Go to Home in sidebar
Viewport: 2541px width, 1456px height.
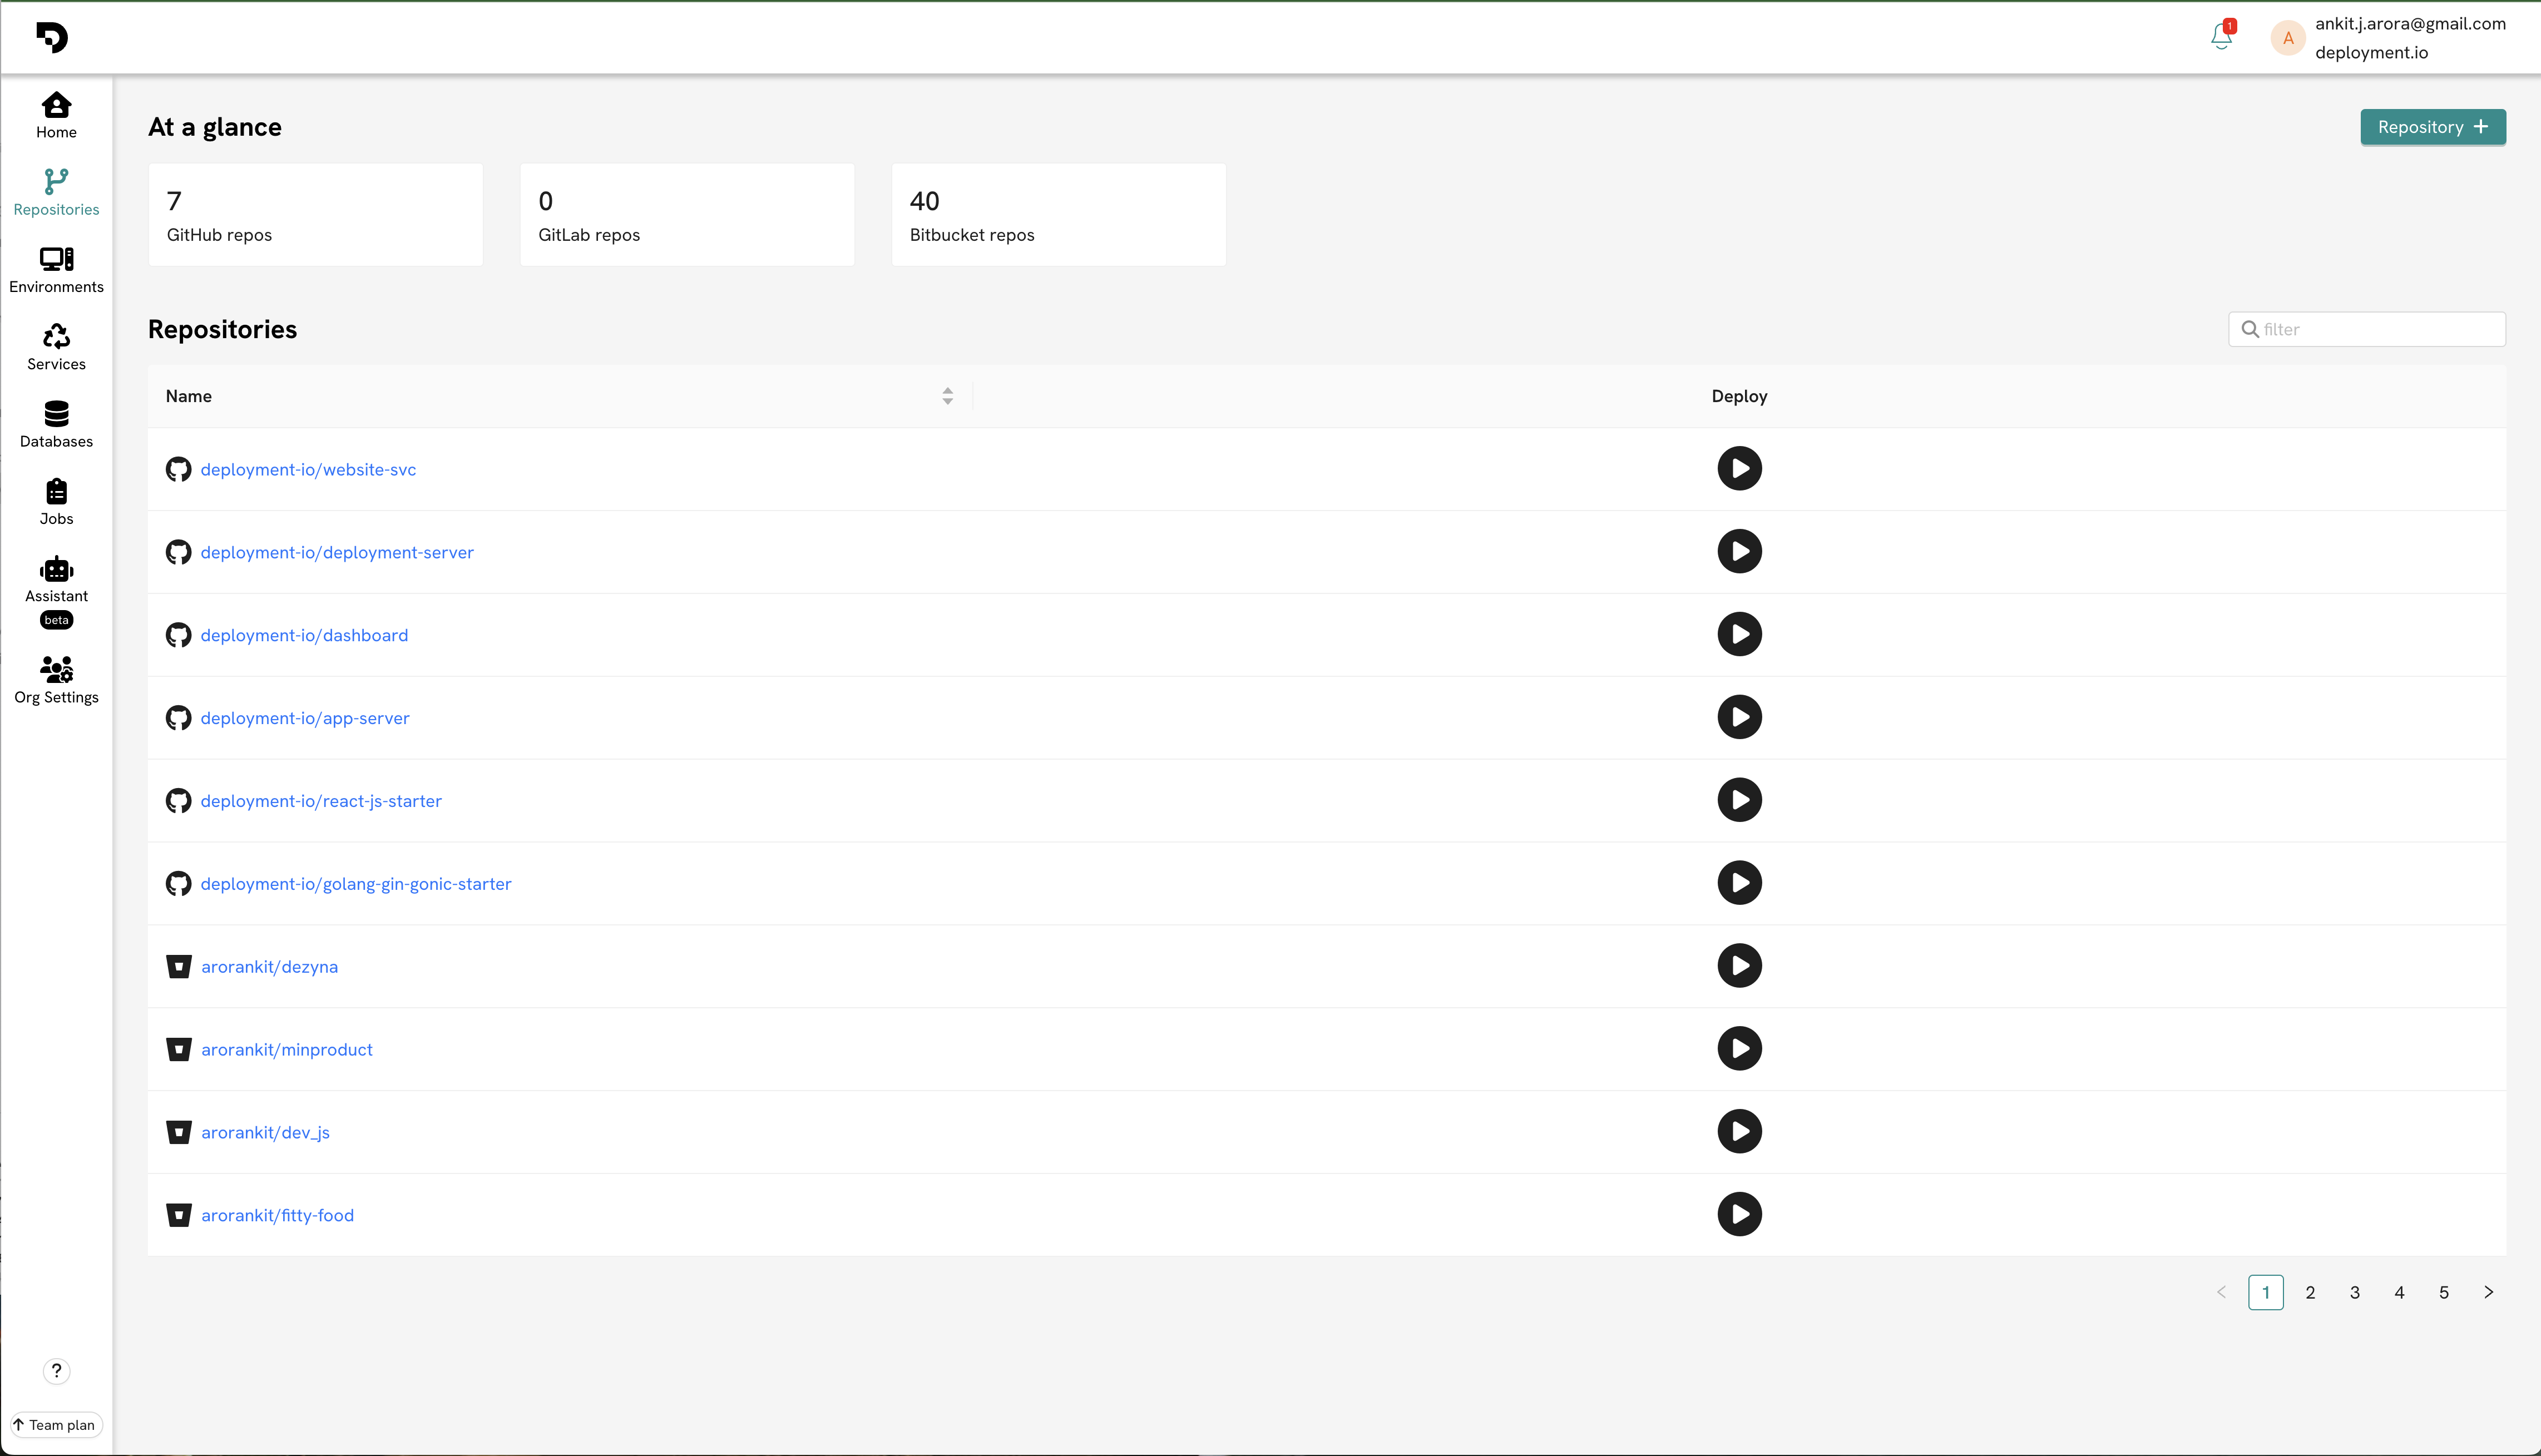[x=56, y=115]
